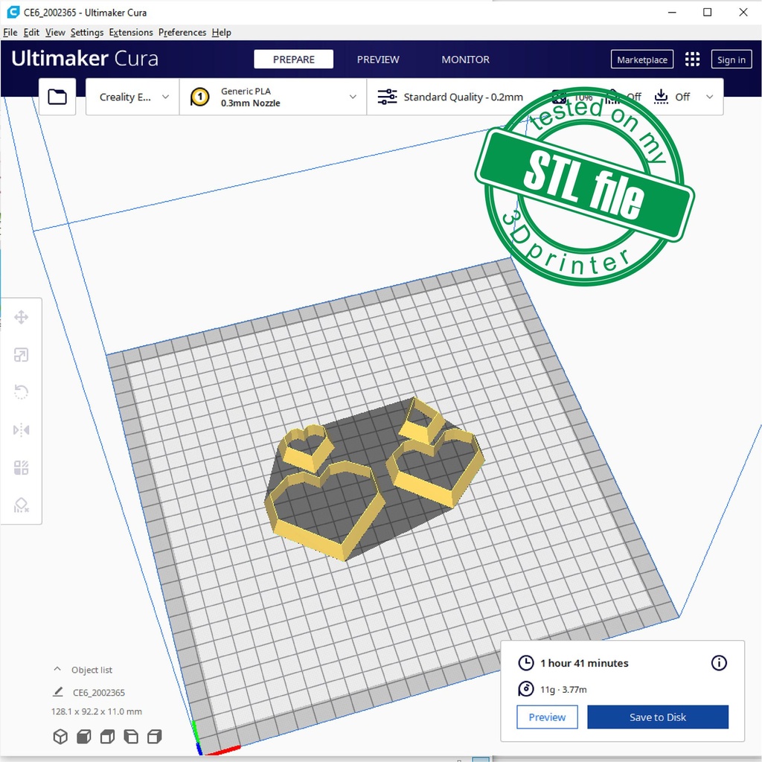Image resolution: width=762 pixels, height=762 pixels.
Task: Open the Extensions menu
Action: [130, 33]
